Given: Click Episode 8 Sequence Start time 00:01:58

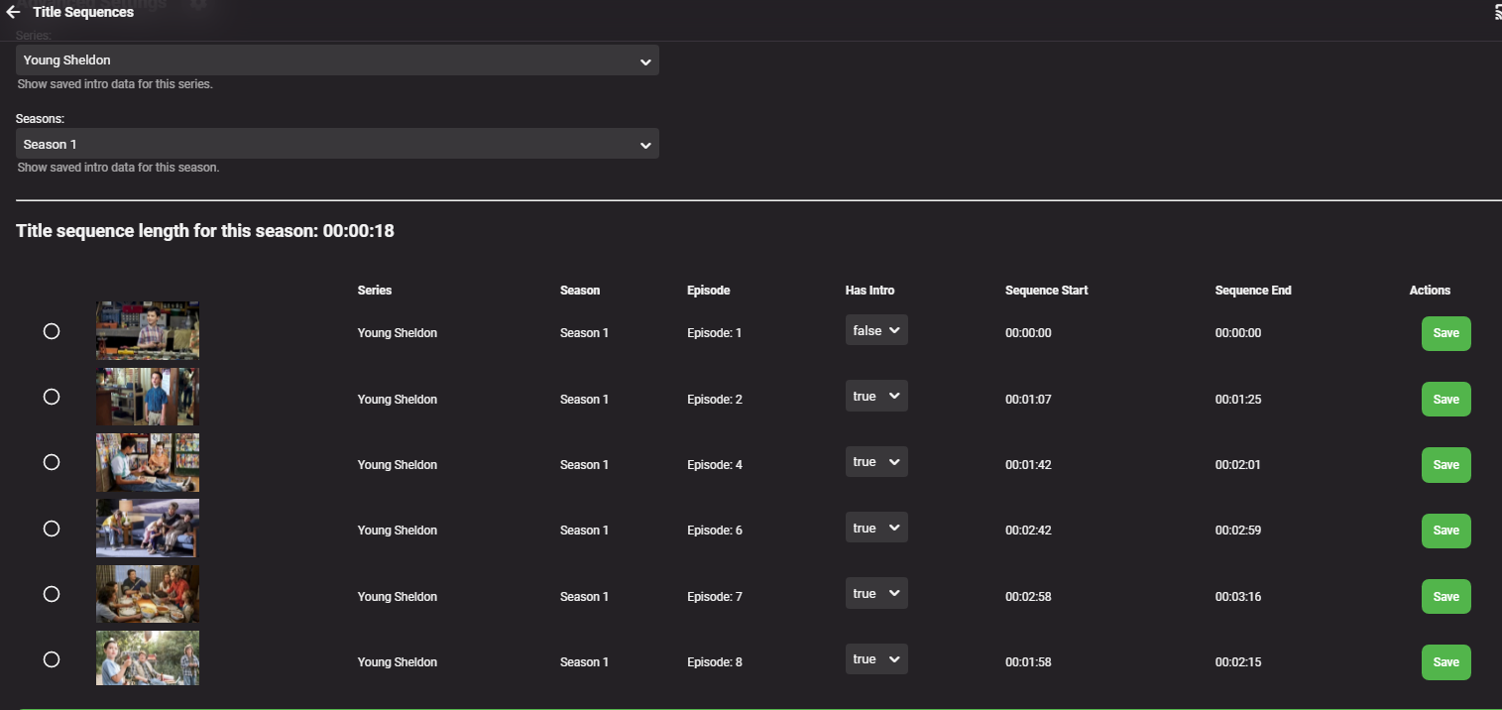Looking at the screenshot, I should [x=1028, y=662].
